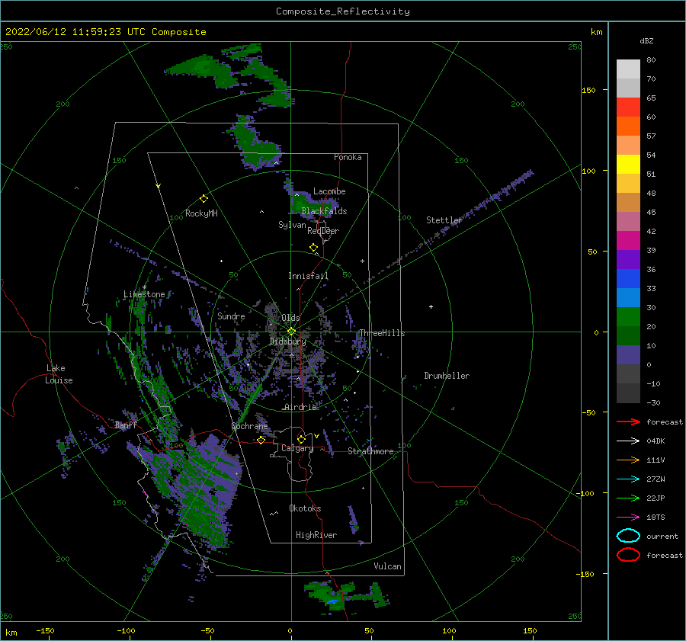Viewport: 686px width, 641px height.
Task: Click the ThreeHills label
Action: [x=382, y=333]
